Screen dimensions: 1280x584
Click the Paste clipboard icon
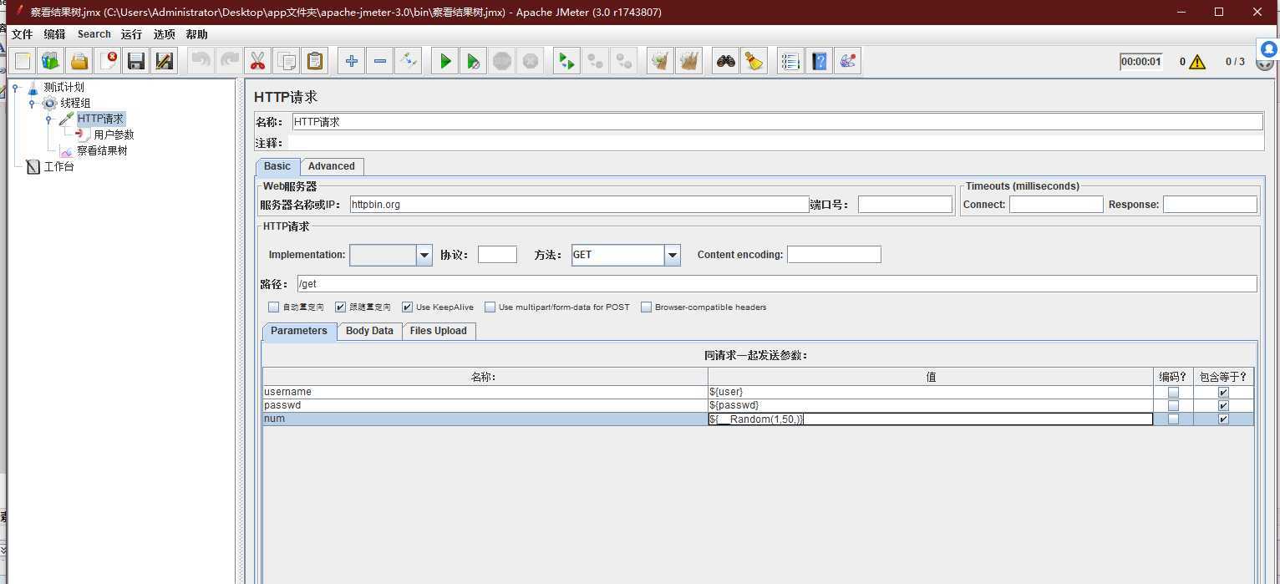(x=315, y=61)
